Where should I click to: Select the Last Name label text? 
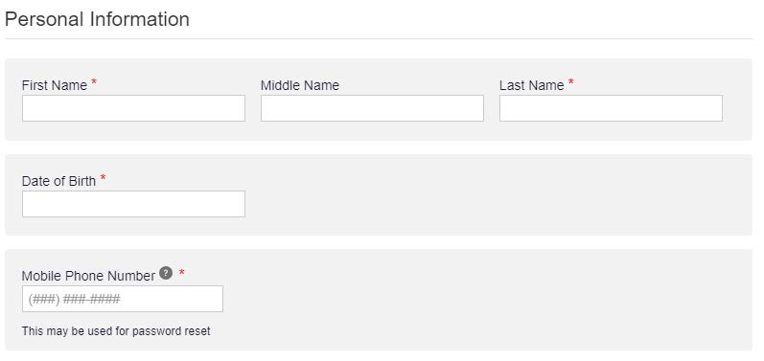click(532, 85)
